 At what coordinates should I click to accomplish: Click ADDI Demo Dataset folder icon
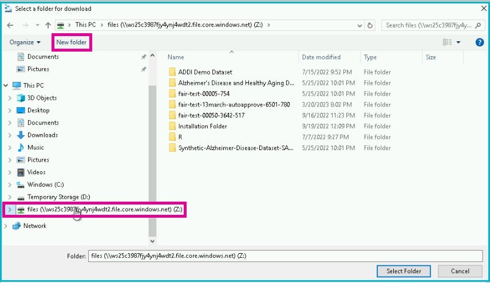click(172, 72)
